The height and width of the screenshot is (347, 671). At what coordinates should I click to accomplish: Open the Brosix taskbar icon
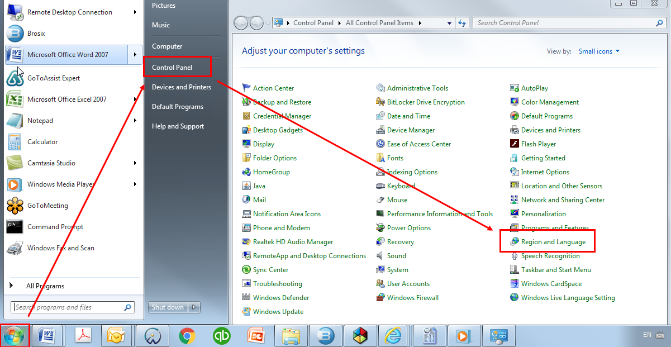click(x=325, y=336)
